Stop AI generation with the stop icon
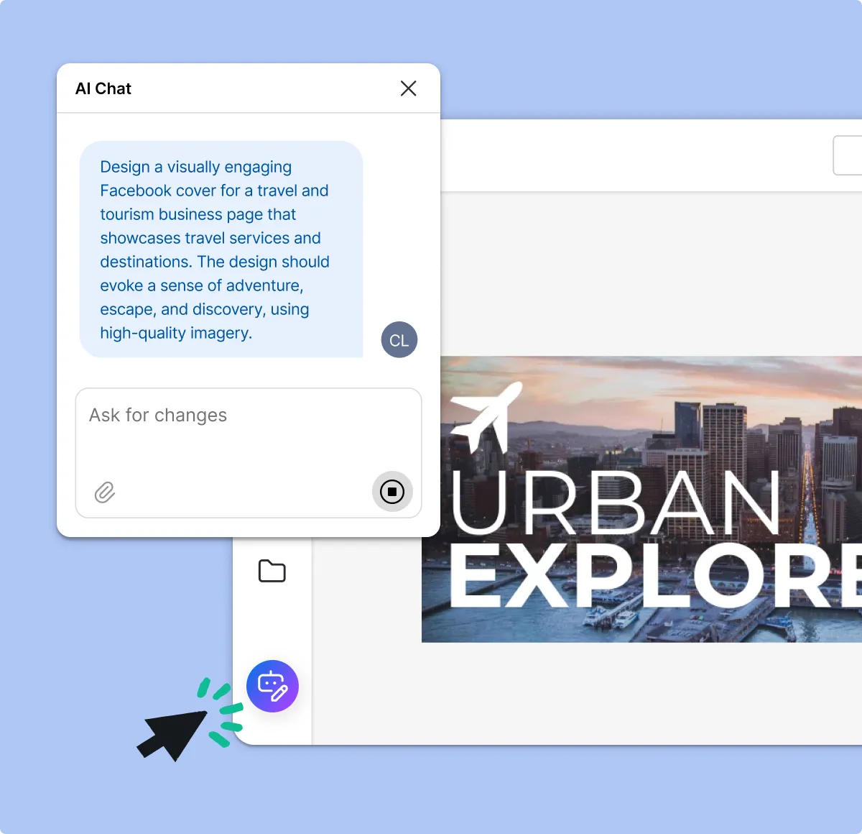This screenshot has height=834, width=862. pyautogui.click(x=391, y=492)
